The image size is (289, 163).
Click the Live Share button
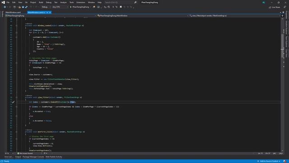coord(275,7)
